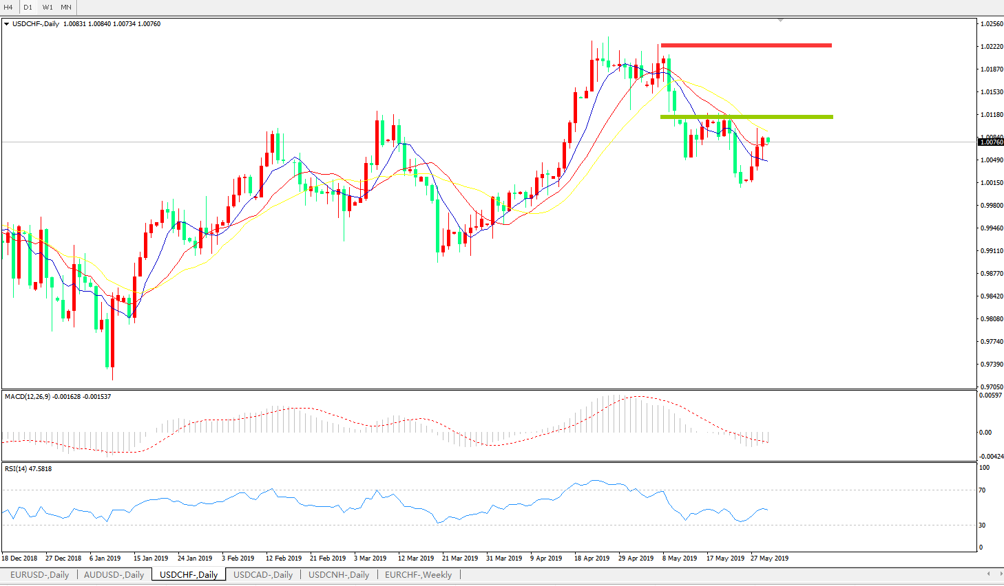The height and width of the screenshot is (586, 1004).
Task: Select the MN monthly timeframe button
Action: click(66, 8)
